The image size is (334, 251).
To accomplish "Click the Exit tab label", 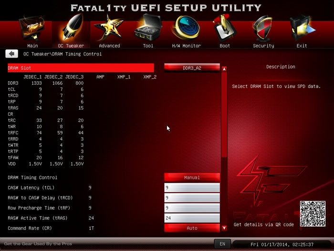I will (302, 46).
